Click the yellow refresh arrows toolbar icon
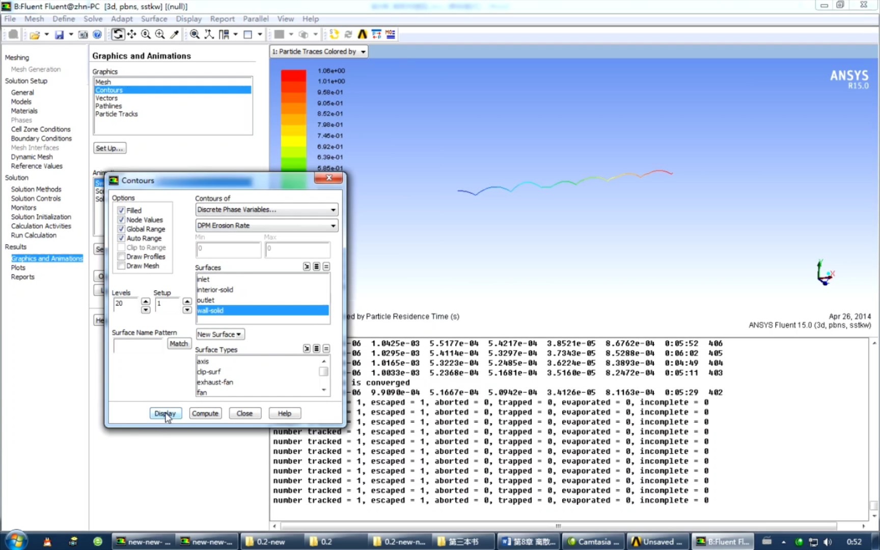 [334, 34]
